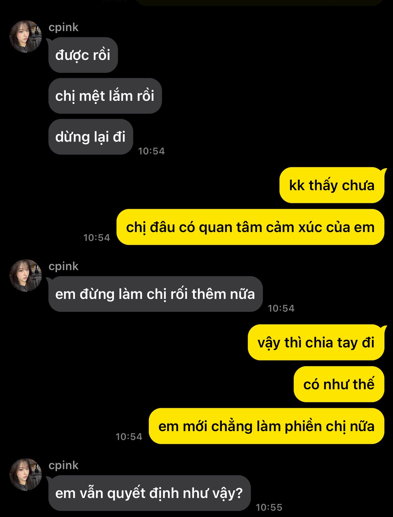The image size is (393, 517).
Task: Tap the cpink name above the last message
Action: pos(63,466)
